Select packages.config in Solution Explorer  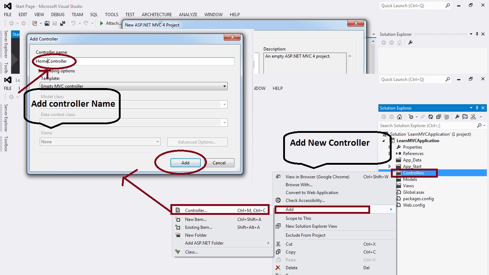pyautogui.click(x=418, y=199)
